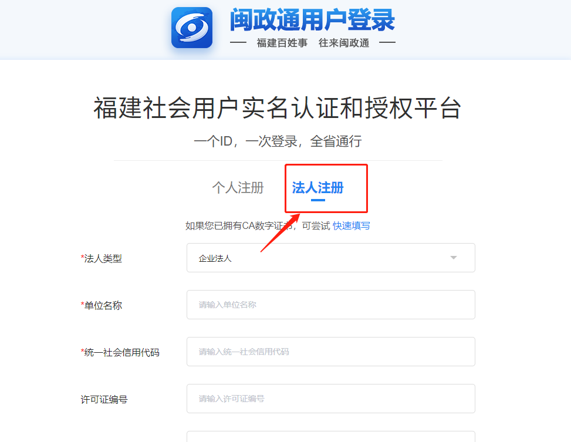
Task: Click the partially visible field below 许可证编号
Action: 330,437
